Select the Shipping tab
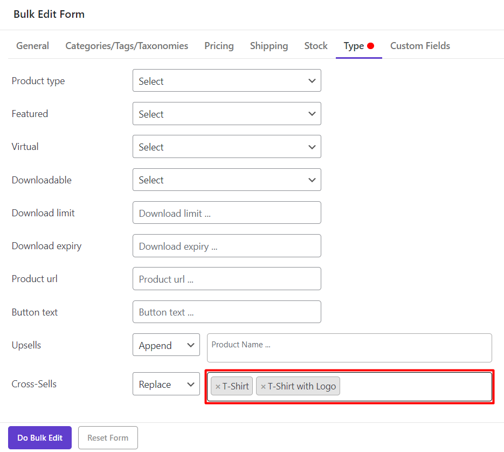This screenshot has height=452, width=504. pyautogui.click(x=269, y=46)
